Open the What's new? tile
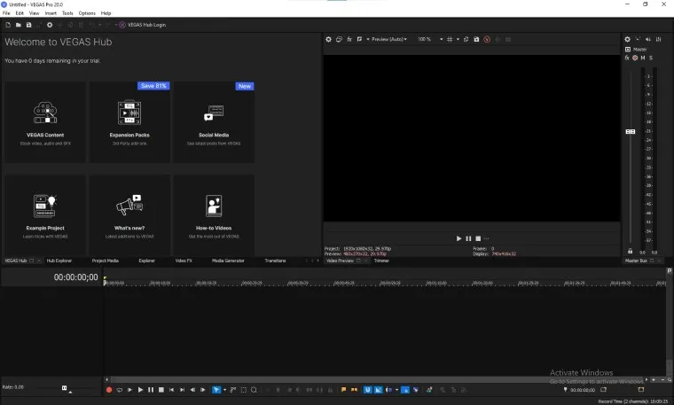The image size is (674, 405). click(x=129, y=215)
